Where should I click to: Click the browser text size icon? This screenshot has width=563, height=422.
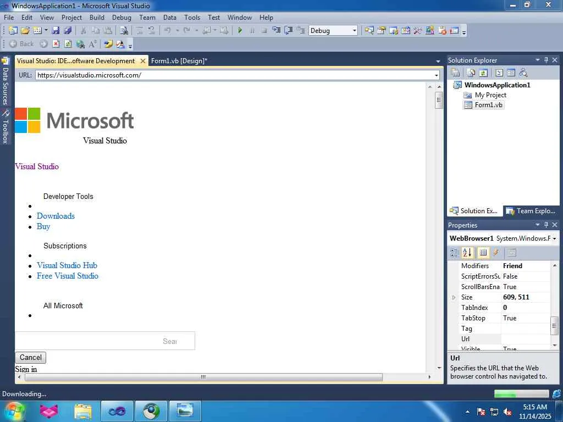tap(92, 44)
